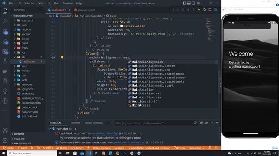Click the Colors.white color swatch
This screenshot has width=279, height=156.
click(122, 26)
